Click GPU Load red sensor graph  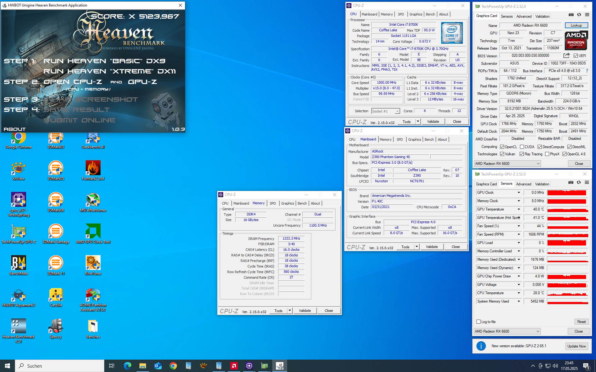click(x=567, y=243)
